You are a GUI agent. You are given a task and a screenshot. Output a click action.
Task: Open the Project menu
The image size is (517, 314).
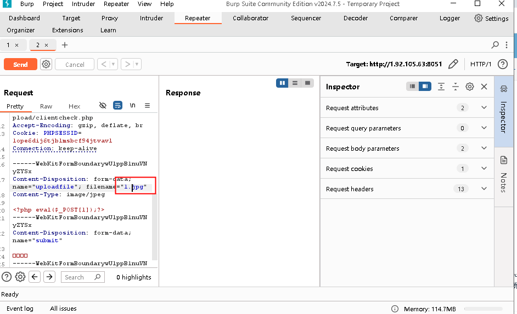coord(53,4)
